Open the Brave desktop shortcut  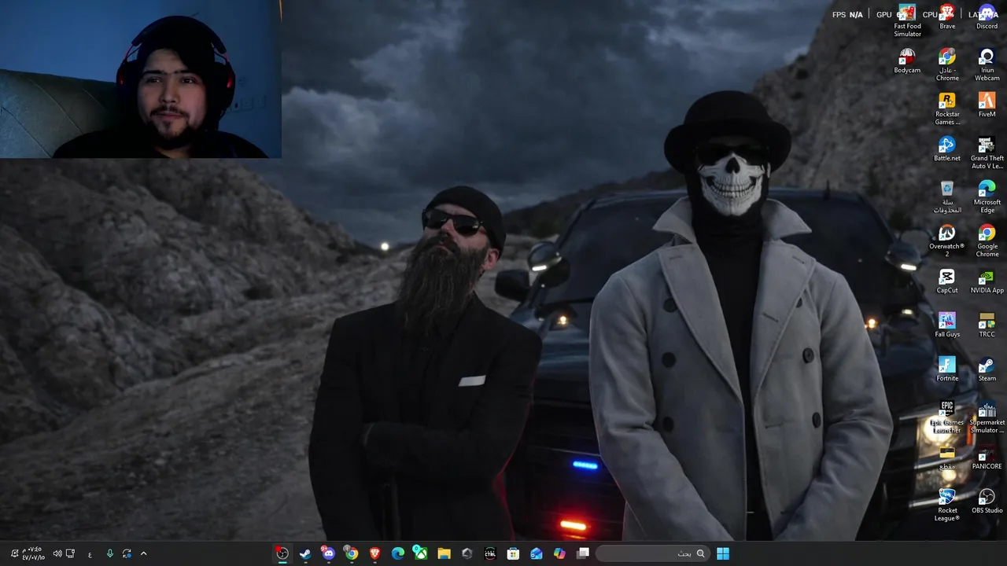click(x=947, y=17)
